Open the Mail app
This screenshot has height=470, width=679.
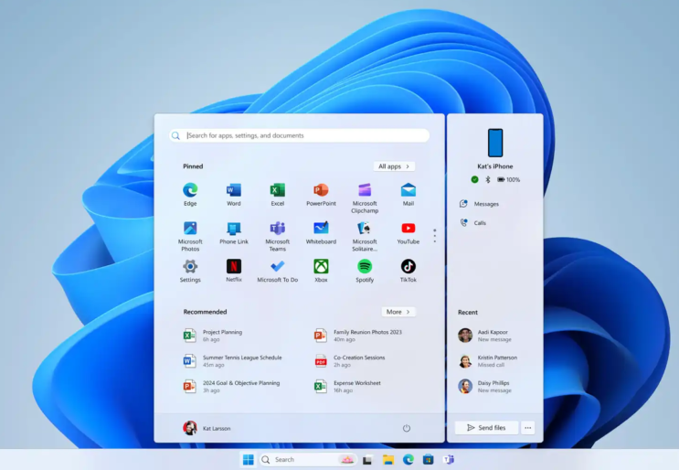[x=408, y=194]
